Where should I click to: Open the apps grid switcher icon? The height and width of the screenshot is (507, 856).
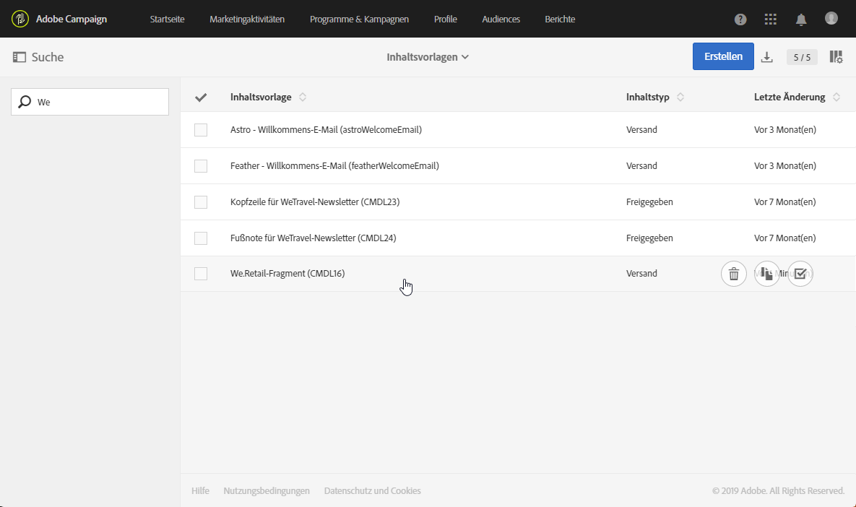[x=771, y=19]
